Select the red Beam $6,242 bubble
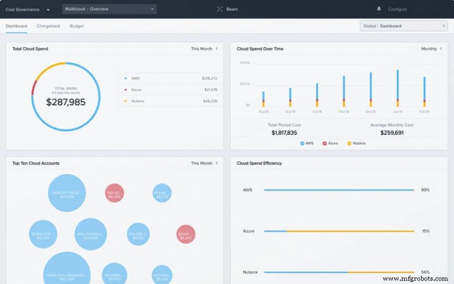The height and width of the screenshot is (284, 454). click(x=186, y=234)
